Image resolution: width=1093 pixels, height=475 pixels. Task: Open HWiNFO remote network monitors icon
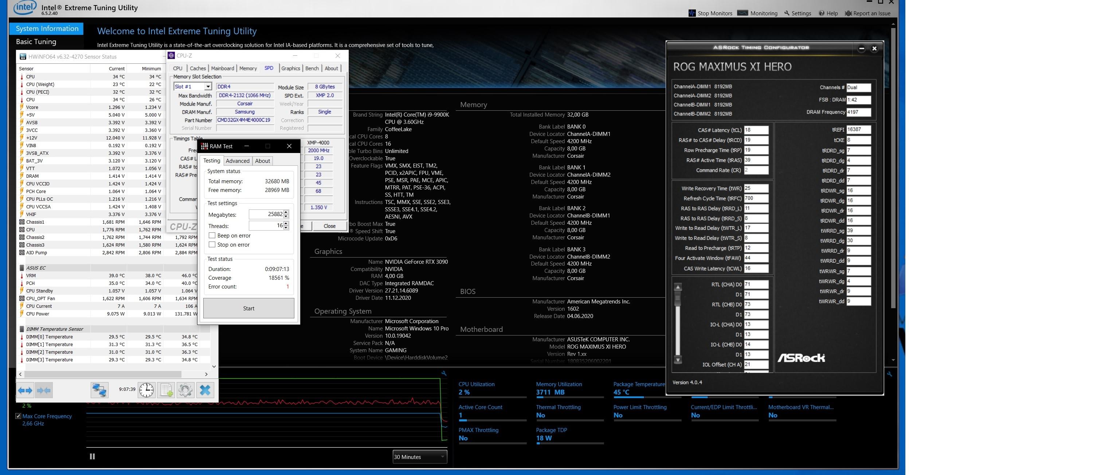click(100, 390)
